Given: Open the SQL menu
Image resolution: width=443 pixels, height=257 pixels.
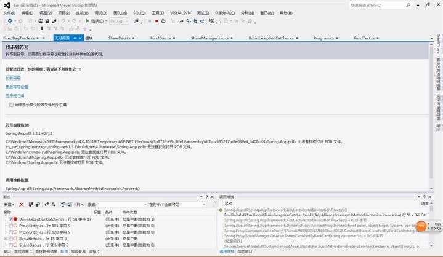Looking at the screenshot, I should click(x=139, y=13).
